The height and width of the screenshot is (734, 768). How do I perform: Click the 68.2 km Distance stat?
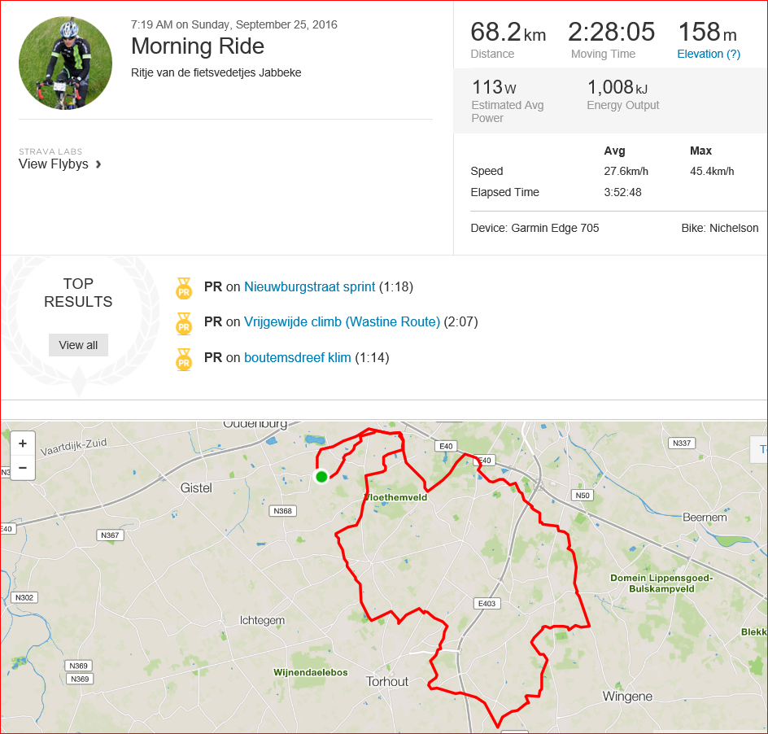(x=508, y=33)
